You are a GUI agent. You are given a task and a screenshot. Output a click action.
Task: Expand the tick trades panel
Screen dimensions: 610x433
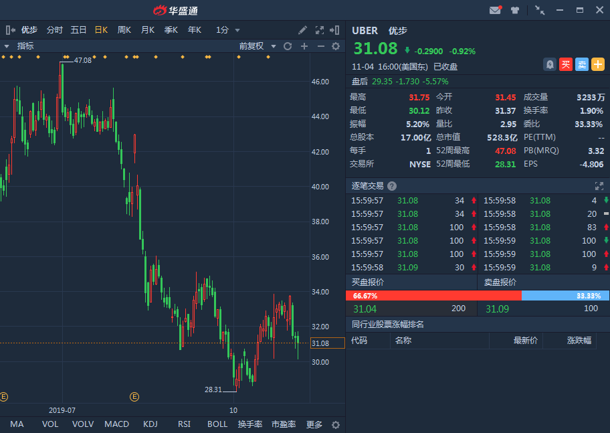(x=599, y=186)
